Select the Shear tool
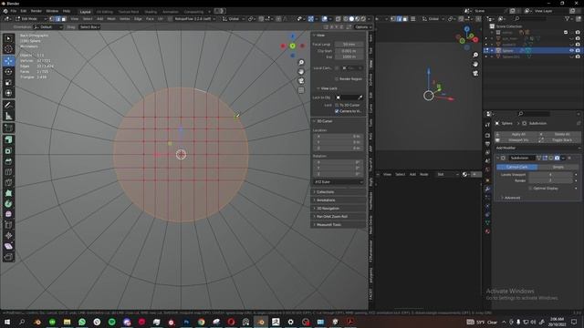The image size is (584, 328). tap(8, 246)
